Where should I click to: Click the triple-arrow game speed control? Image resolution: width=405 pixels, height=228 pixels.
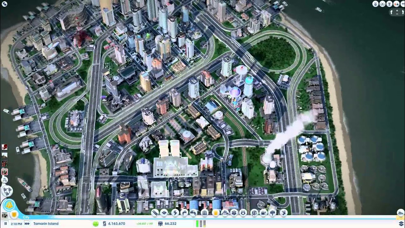tap(27, 224)
